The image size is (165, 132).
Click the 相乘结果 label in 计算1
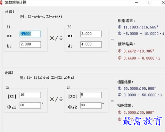pos(126,21)
